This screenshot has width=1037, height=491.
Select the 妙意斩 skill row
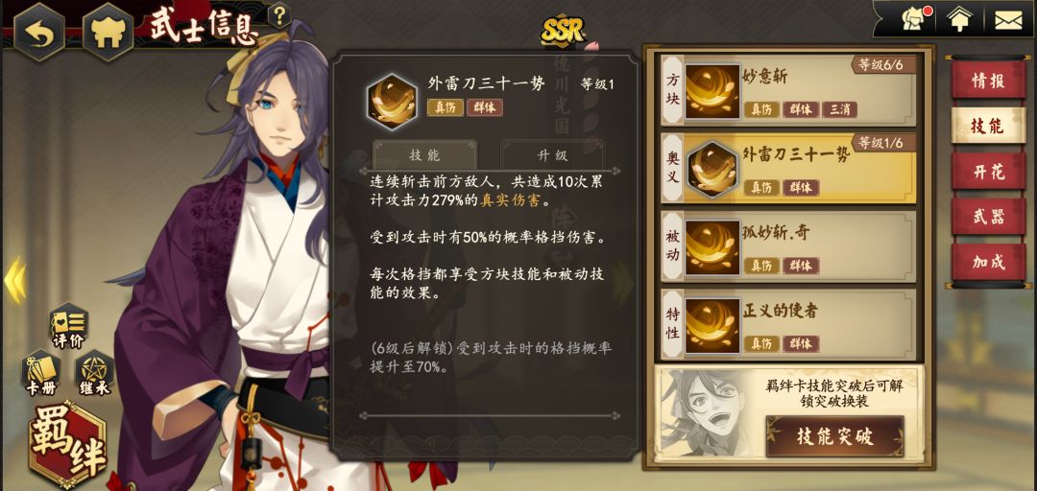[x=789, y=90]
